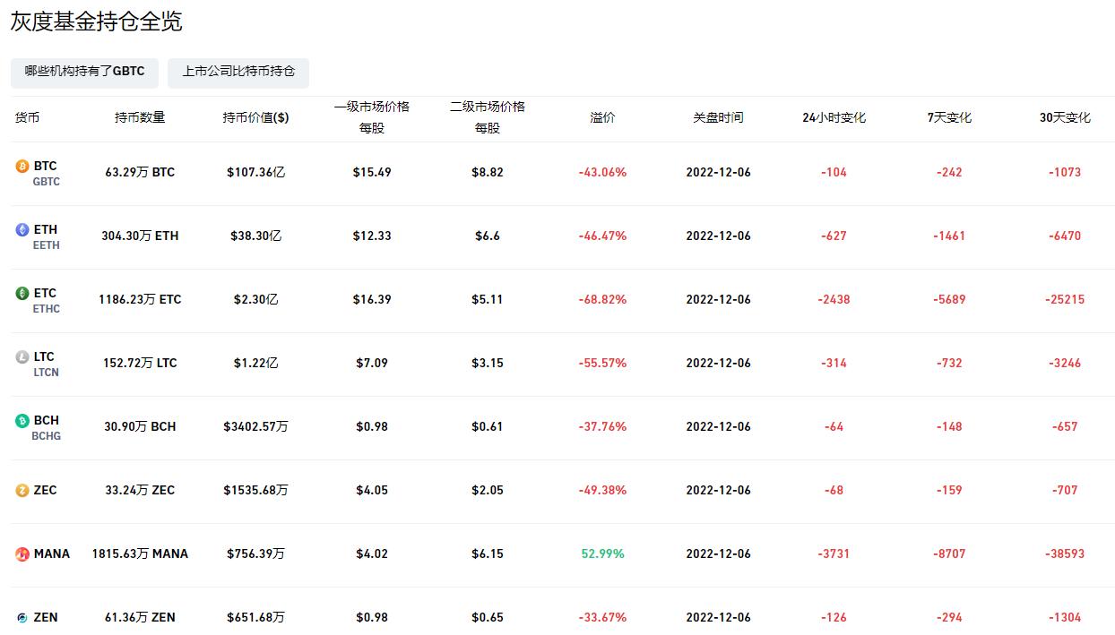Click the 关盘时间 column header
This screenshot has height=635, width=1115.
718,117
